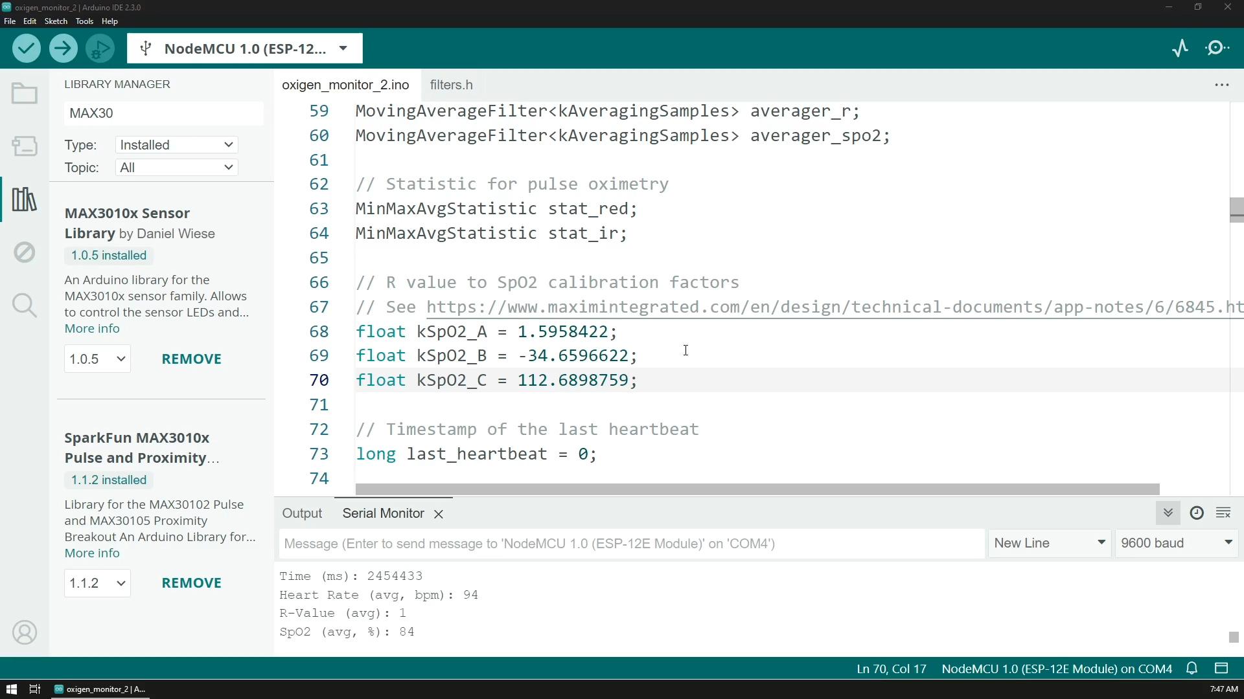The image size is (1244, 699).
Task: Open the Topic dropdown in Library Manager
Action: pos(175,167)
